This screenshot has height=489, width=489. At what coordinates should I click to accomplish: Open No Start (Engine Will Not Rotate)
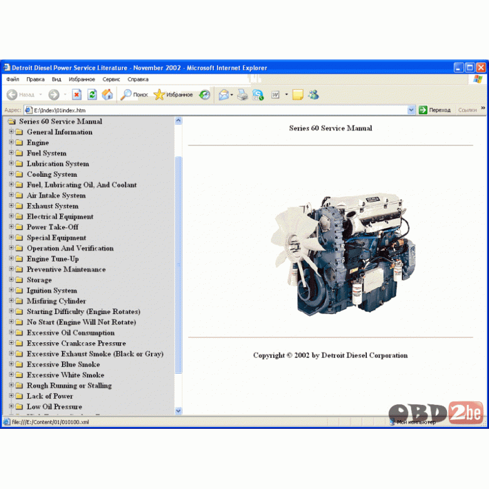(81, 322)
